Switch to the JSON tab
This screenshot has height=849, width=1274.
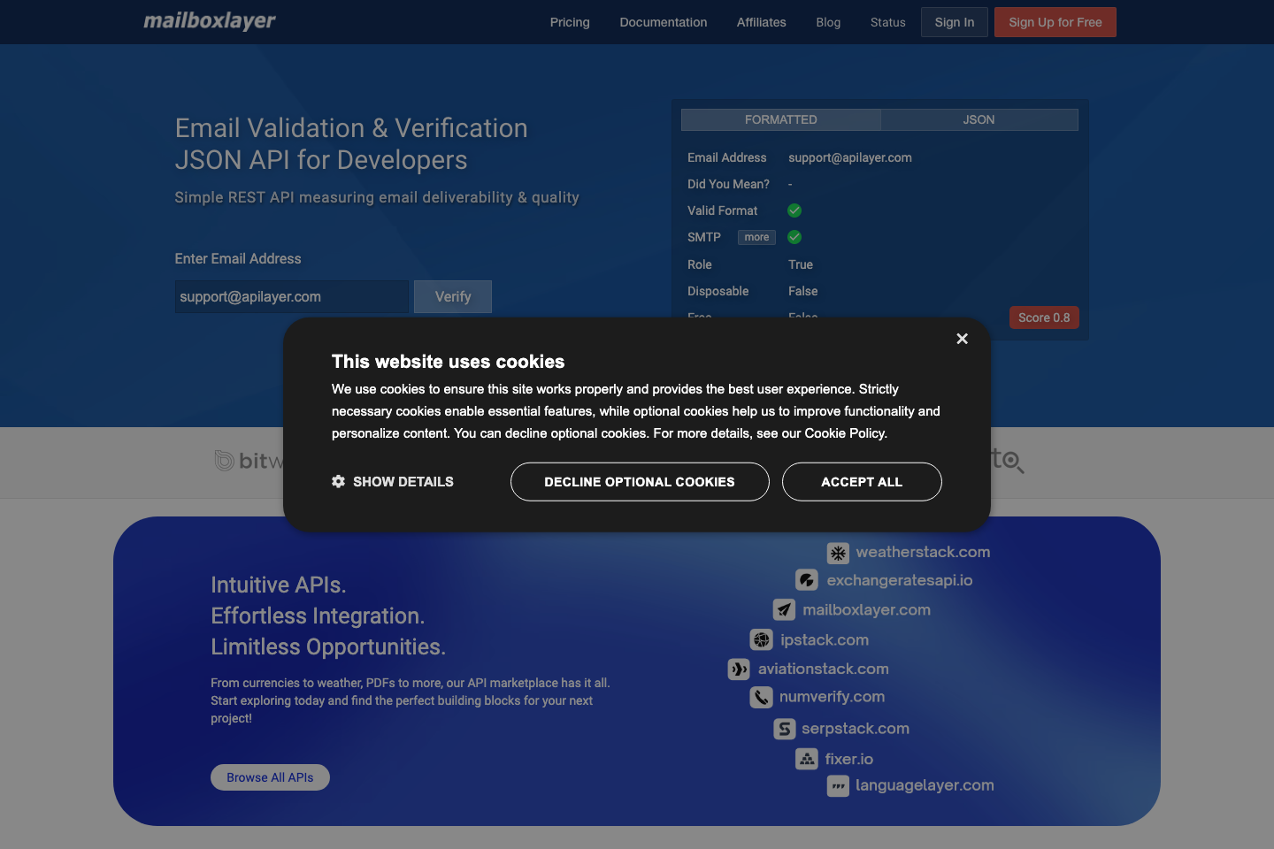tap(979, 119)
